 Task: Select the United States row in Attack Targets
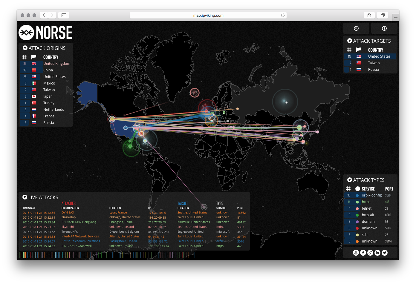tap(371, 56)
